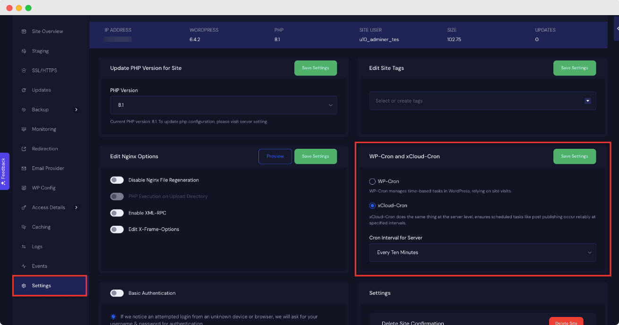Select the WP-Cron radio option
This screenshot has height=325, width=619.
click(x=372, y=181)
